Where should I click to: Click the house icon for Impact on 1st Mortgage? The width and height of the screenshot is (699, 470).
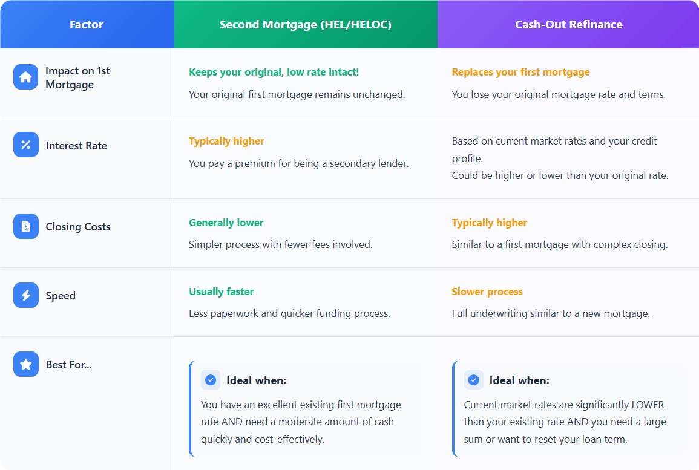point(26,77)
